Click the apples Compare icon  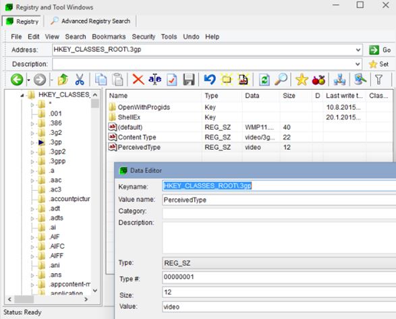coord(318,80)
